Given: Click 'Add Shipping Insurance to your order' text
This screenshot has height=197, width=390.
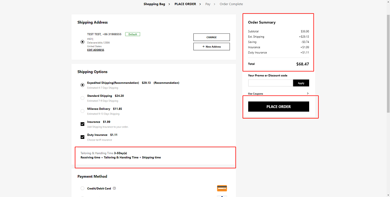Looking at the screenshot, I should 108,127.
